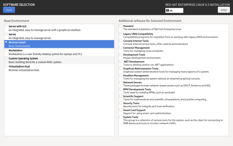Check the Development Tools box
The image size is (233, 146).
click(x=121, y=55)
